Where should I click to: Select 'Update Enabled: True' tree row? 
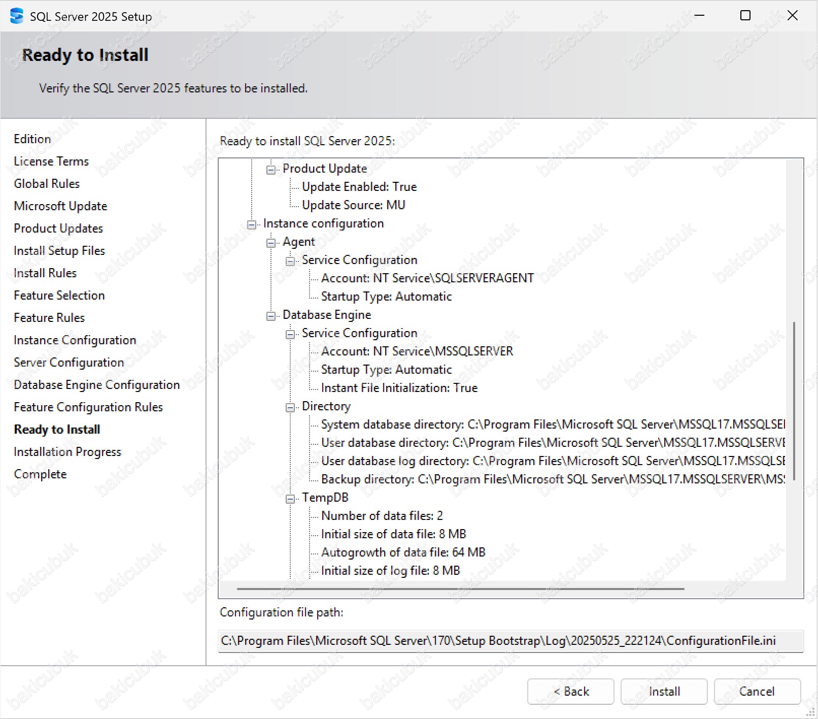pos(359,187)
